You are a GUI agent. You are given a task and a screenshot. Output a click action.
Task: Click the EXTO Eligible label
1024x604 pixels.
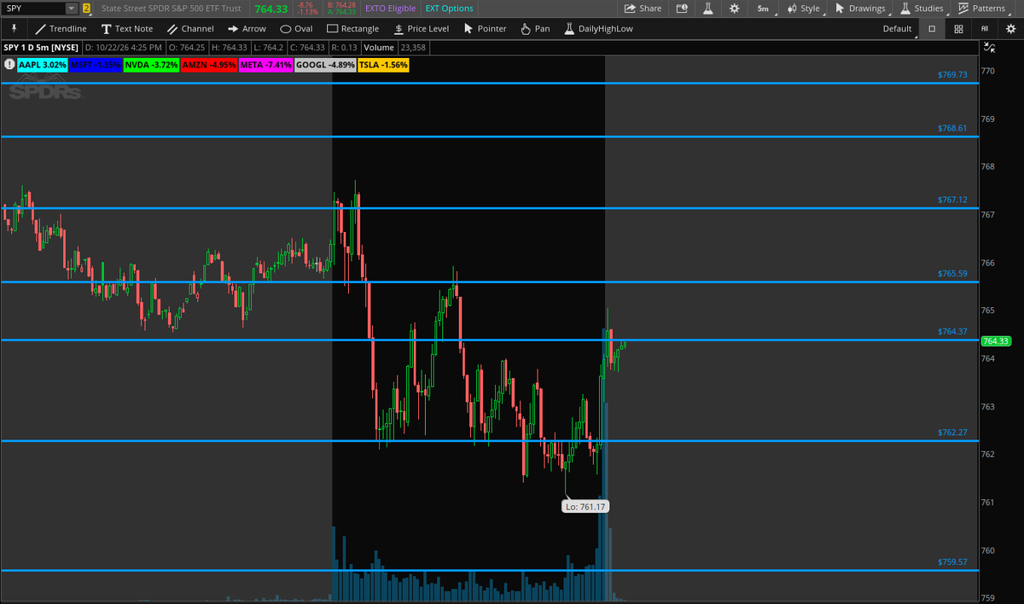392,9
